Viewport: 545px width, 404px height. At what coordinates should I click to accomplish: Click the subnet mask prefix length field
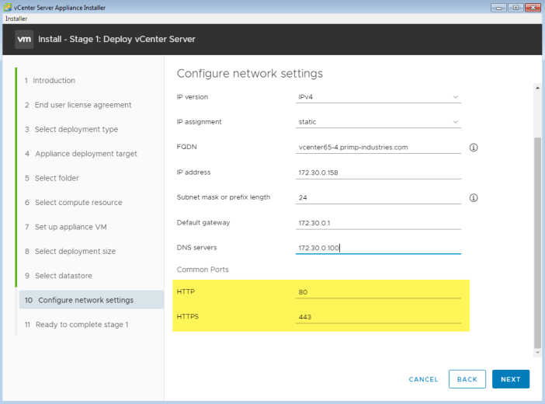click(378, 197)
